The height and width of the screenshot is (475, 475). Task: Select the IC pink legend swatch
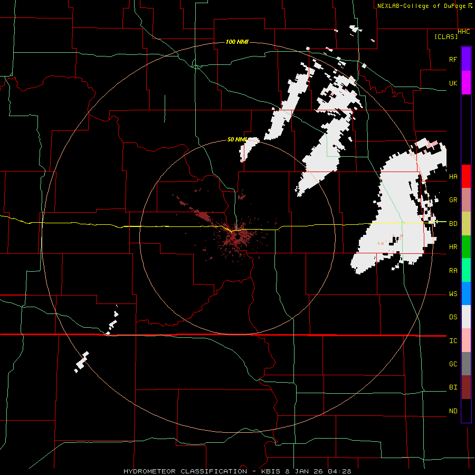(466, 340)
